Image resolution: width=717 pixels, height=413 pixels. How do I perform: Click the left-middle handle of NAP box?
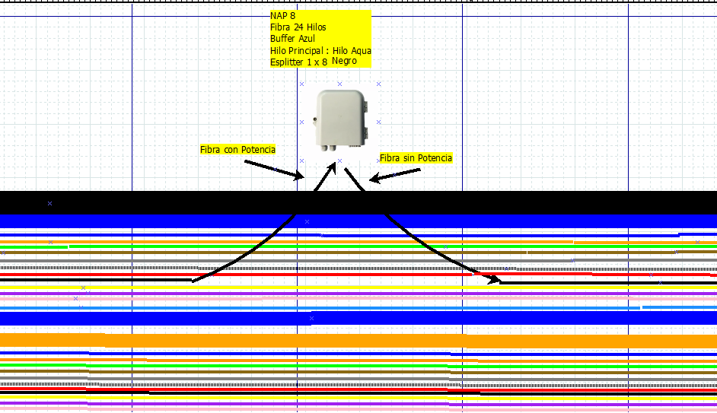(x=301, y=122)
